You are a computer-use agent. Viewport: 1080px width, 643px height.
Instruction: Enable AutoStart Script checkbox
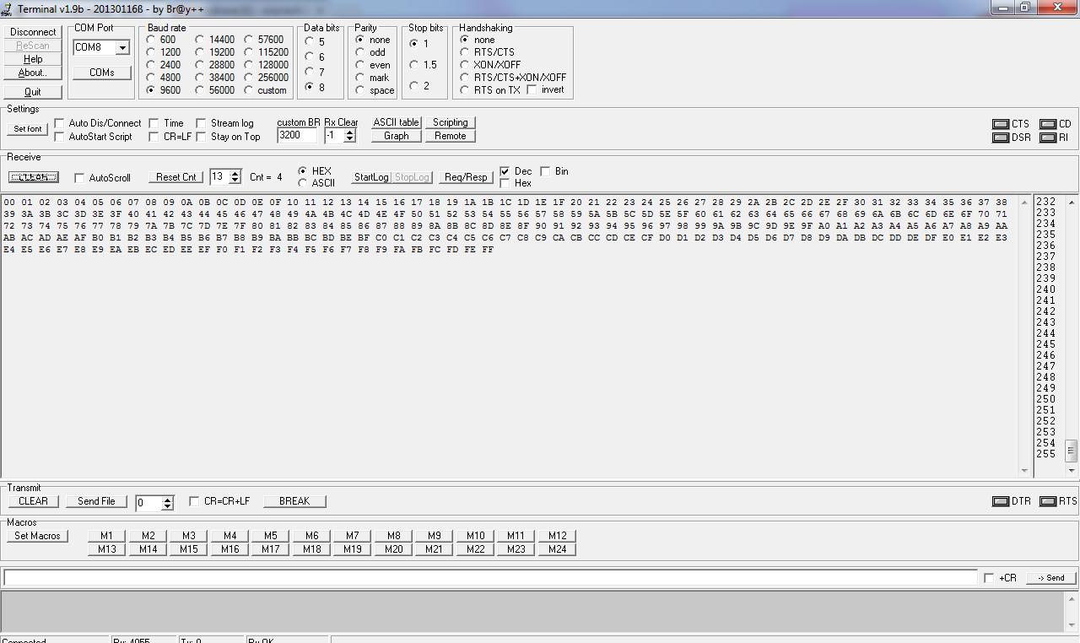pyautogui.click(x=60, y=137)
